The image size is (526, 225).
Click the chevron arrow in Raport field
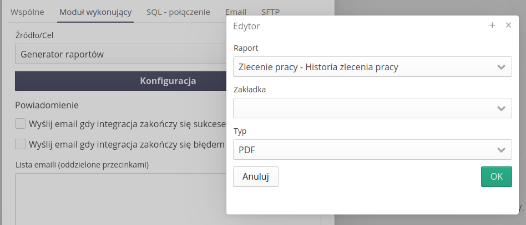(501, 67)
